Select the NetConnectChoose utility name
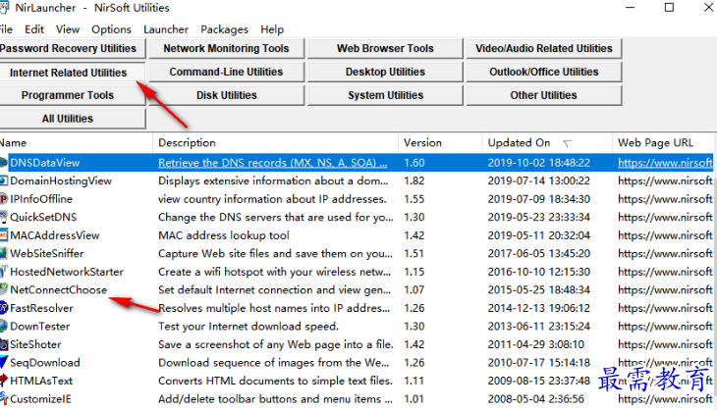717x410 pixels. (x=59, y=290)
